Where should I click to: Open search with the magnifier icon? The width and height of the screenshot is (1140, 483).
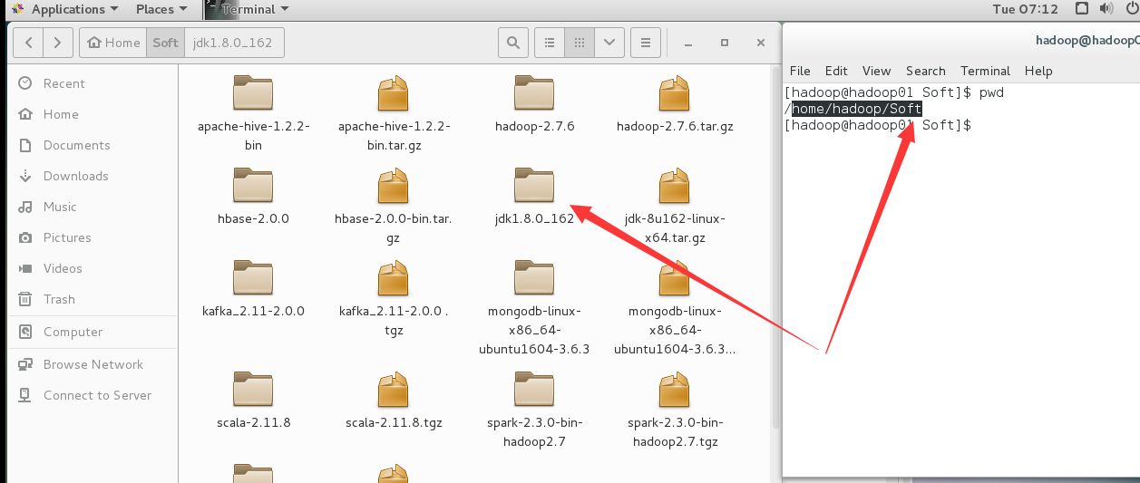click(513, 42)
